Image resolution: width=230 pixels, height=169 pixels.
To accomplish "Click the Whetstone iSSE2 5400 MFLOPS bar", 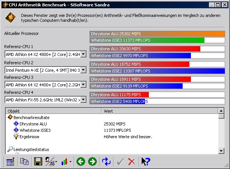I will coord(157,101).
